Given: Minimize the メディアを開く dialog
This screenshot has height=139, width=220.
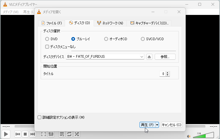Looking at the screenshot, I should pos(153,12).
